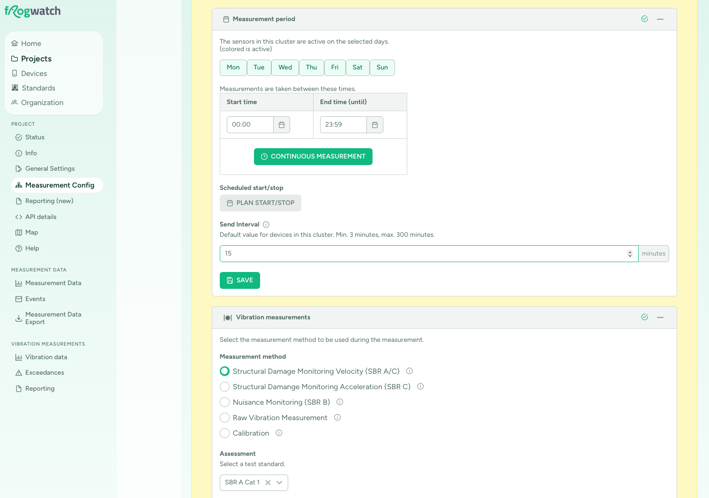Collapse the Measurement period panel
709x498 pixels.
pyautogui.click(x=660, y=19)
